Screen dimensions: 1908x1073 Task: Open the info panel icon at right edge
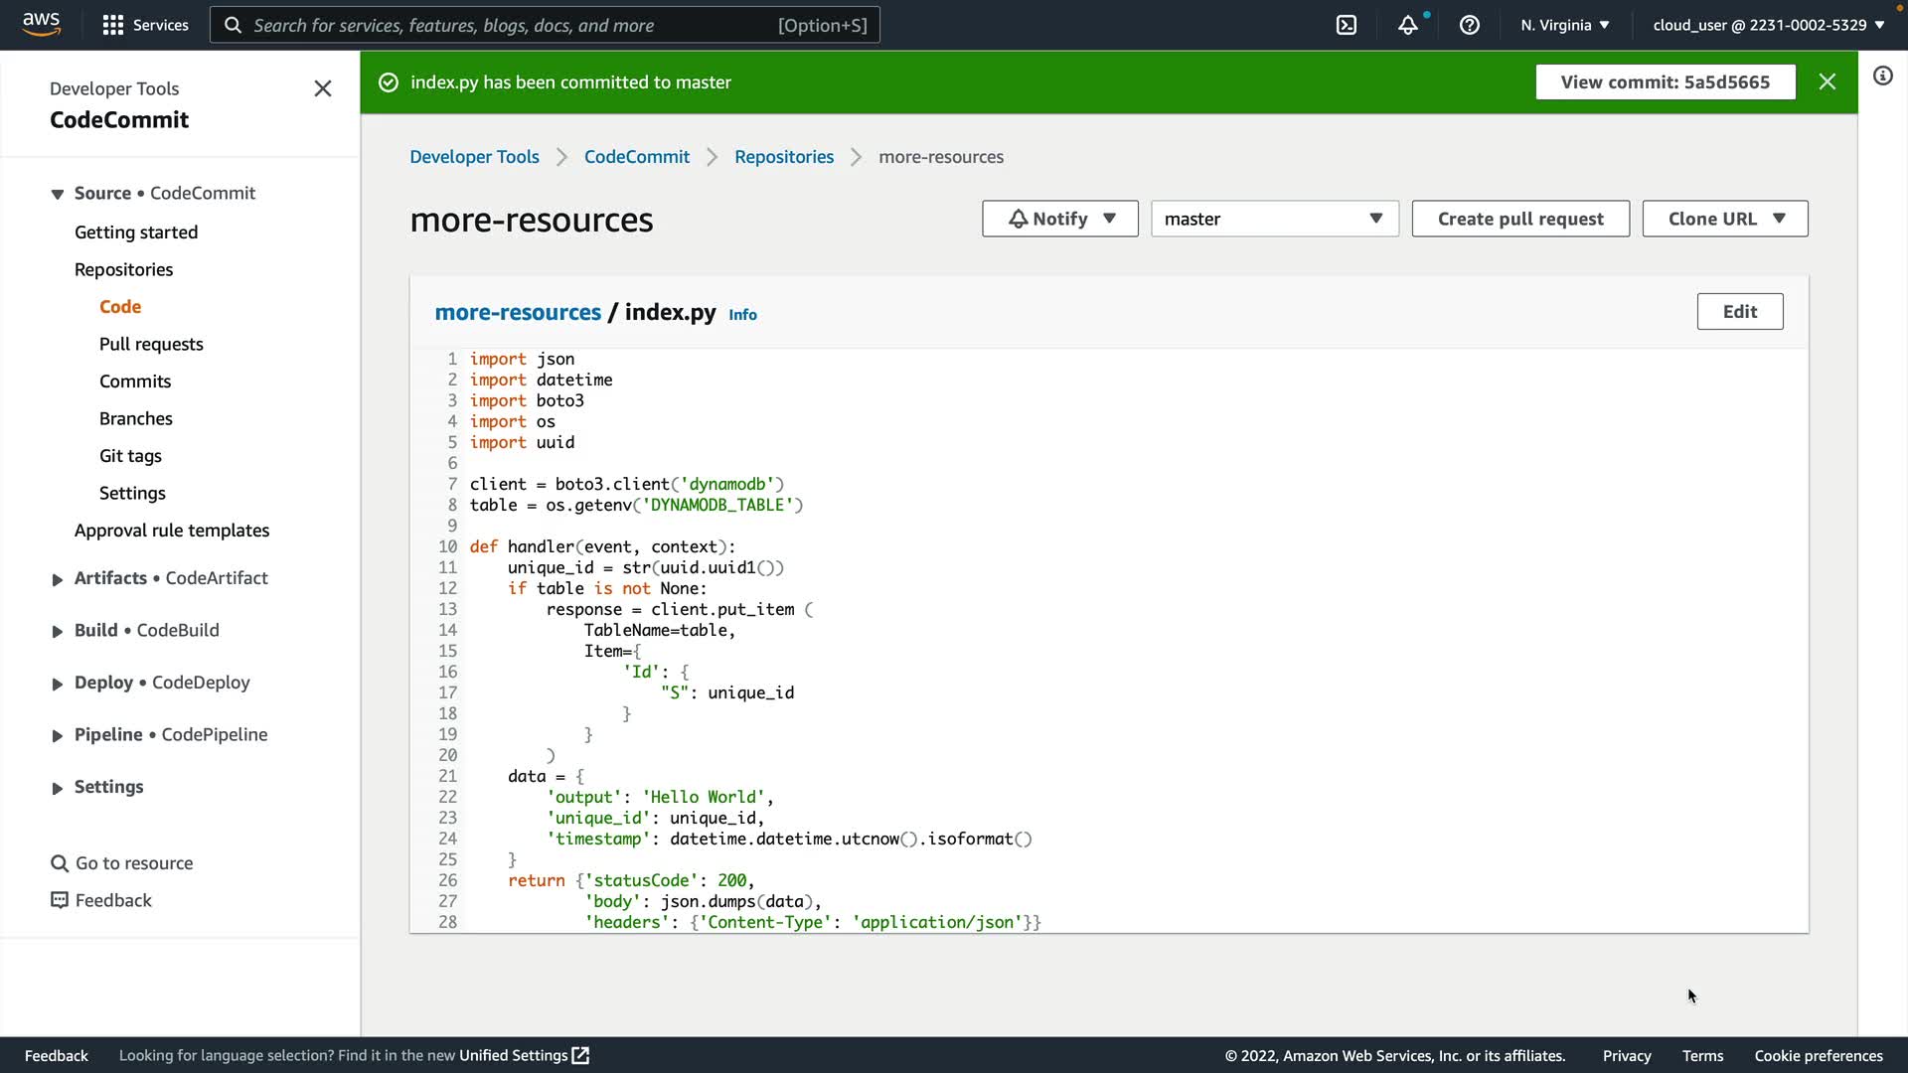pos(1883,77)
